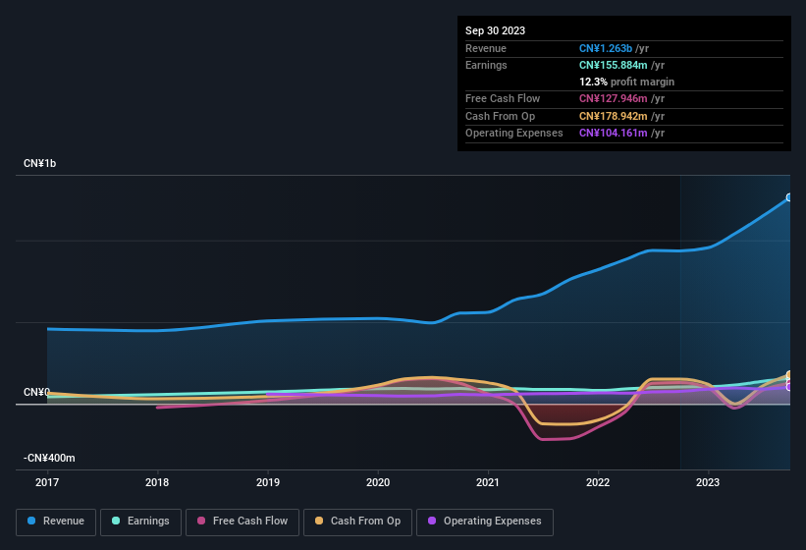
Task: Click the 2021 x-axis year label
Action: tap(488, 482)
